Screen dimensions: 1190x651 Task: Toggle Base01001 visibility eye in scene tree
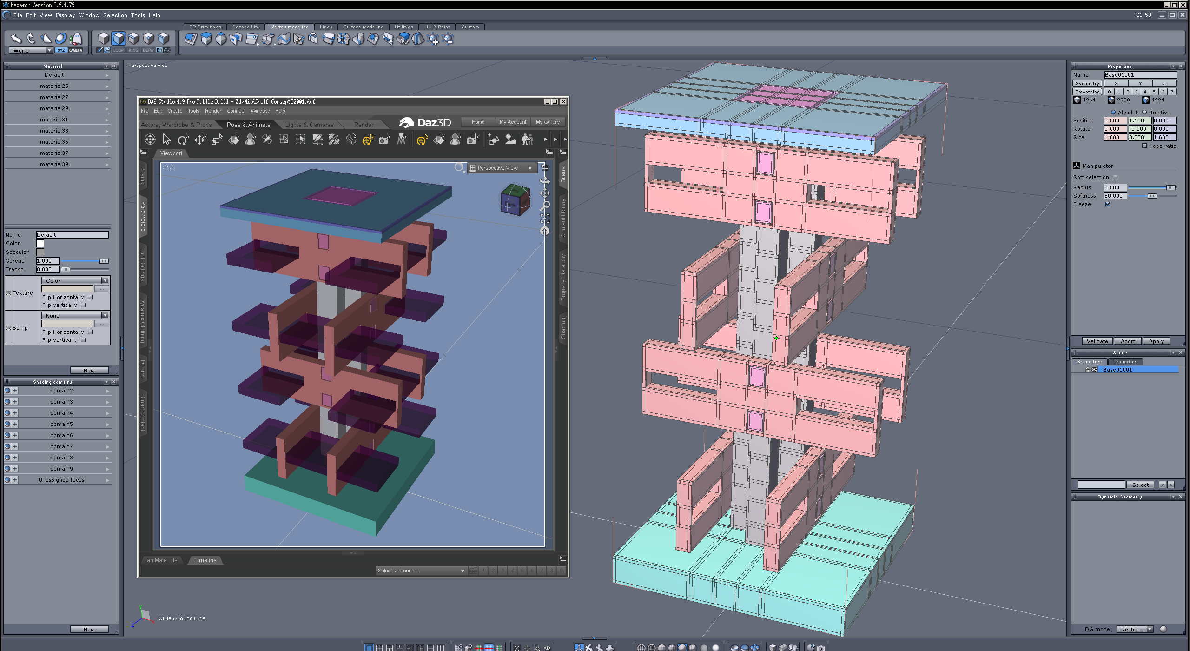tap(1094, 370)
